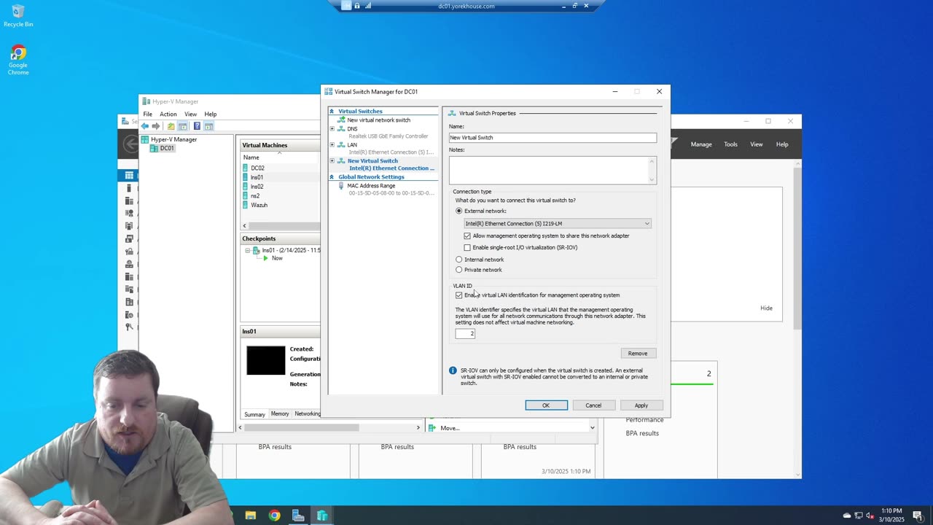The height and width of the screenshot is (525, 933).
Task: Open Action menu in Hyper-V Manager
Action: 168,114
